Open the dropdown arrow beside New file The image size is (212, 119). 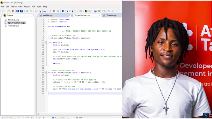[x=6, y=11]
